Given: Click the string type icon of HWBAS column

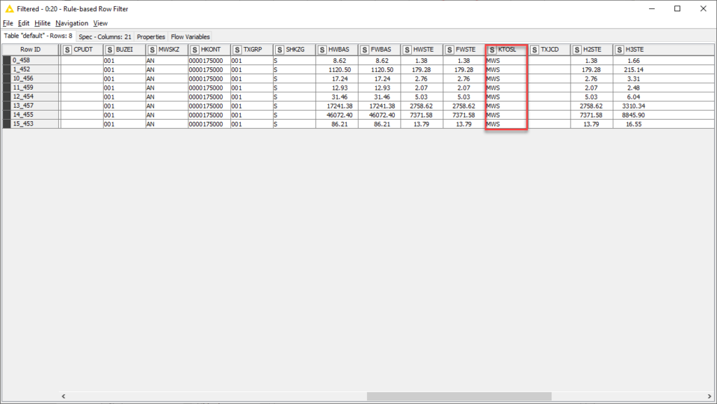Looking at the screenshot, I should pos(322,50).
